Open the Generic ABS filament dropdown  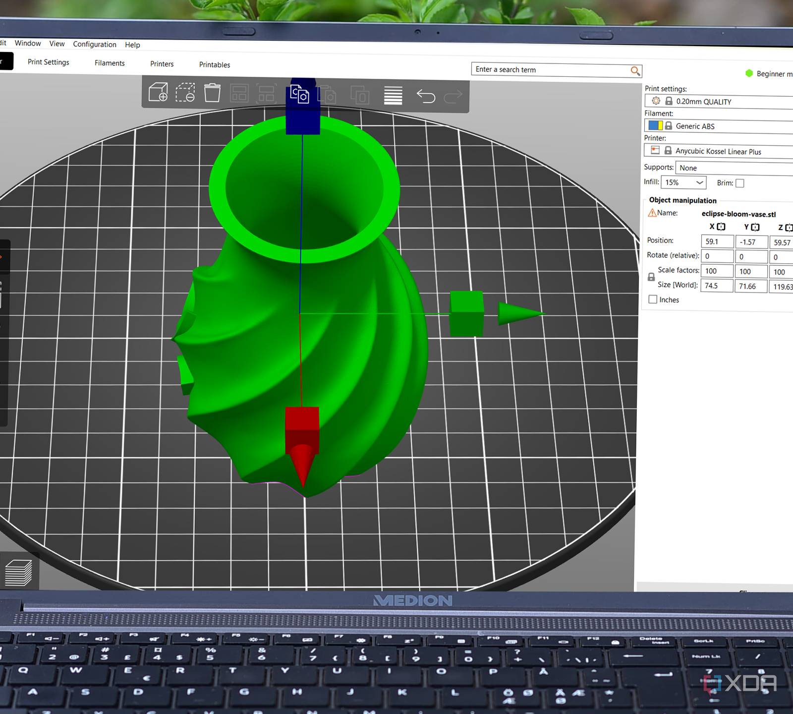(x=729, y=126)
